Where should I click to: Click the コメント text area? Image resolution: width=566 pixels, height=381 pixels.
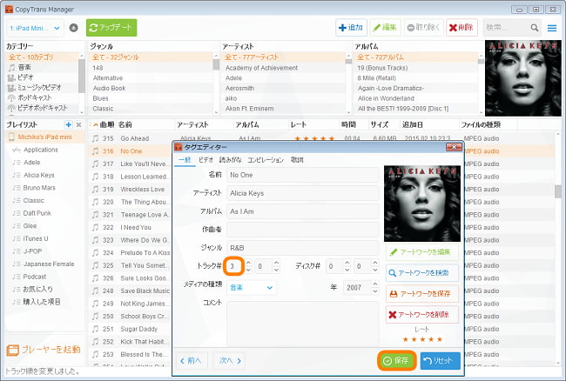point(302,323)
